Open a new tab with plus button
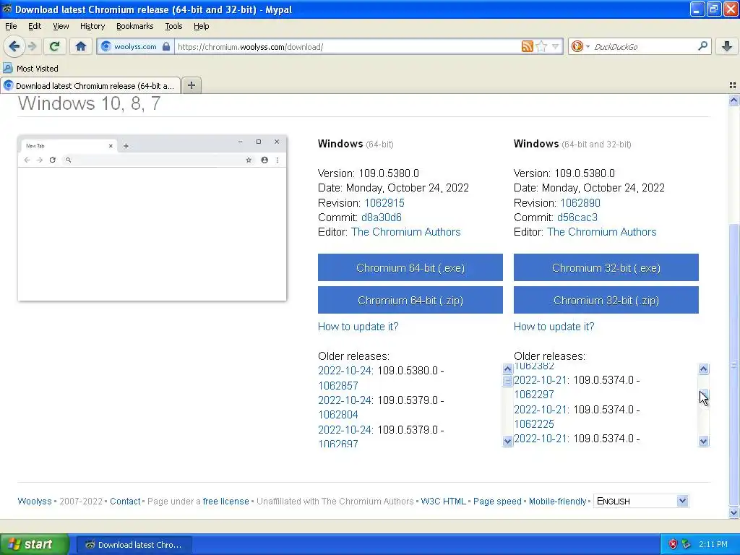 point(191,85)
